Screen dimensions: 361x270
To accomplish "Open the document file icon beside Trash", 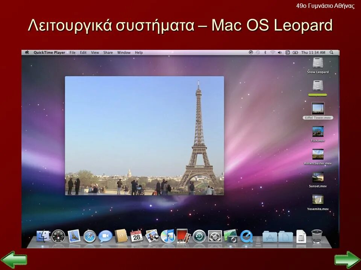I will coord(301,236).
